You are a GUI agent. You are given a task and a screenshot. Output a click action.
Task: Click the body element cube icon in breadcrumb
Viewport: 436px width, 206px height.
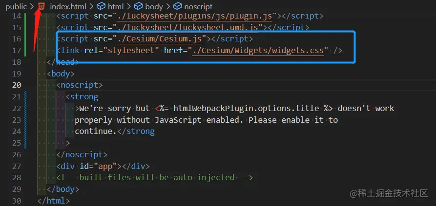[x=138, y=6]
